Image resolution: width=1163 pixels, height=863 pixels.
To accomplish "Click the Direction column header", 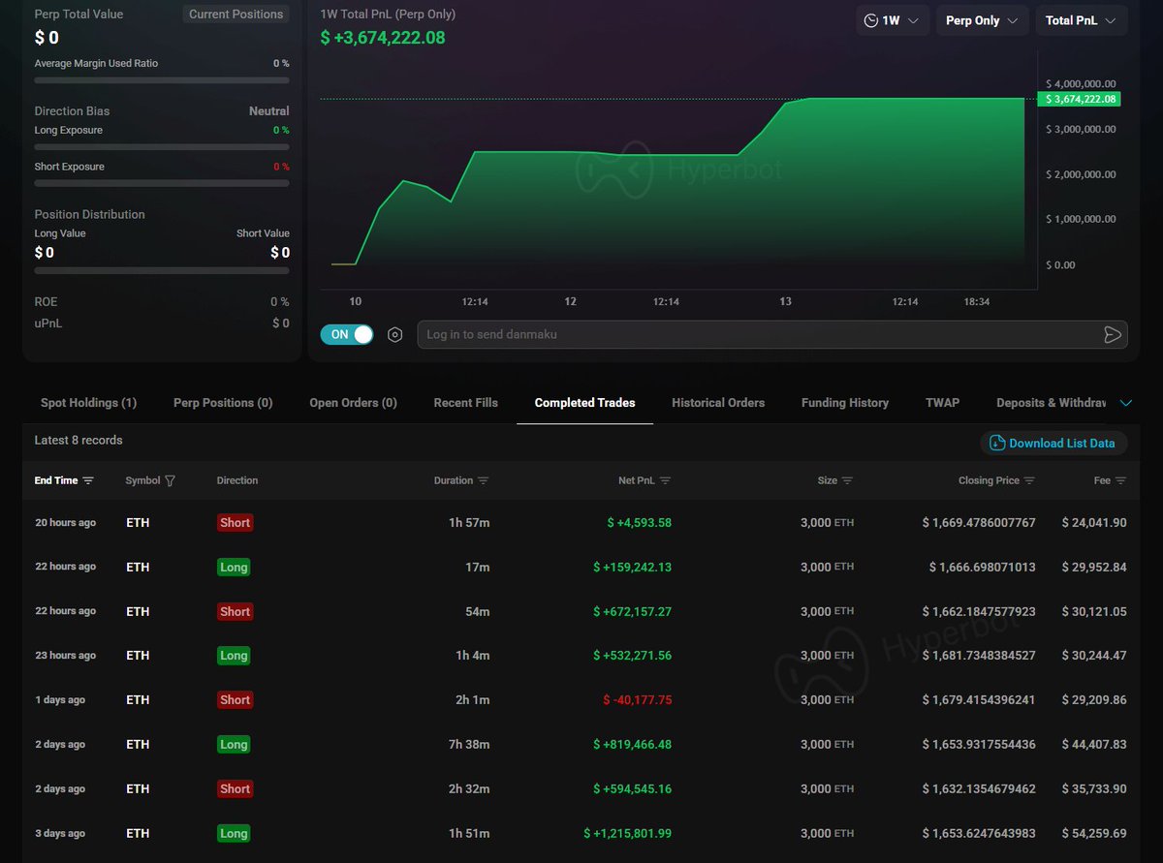I will pyautogui.click(x=237, y=480).
